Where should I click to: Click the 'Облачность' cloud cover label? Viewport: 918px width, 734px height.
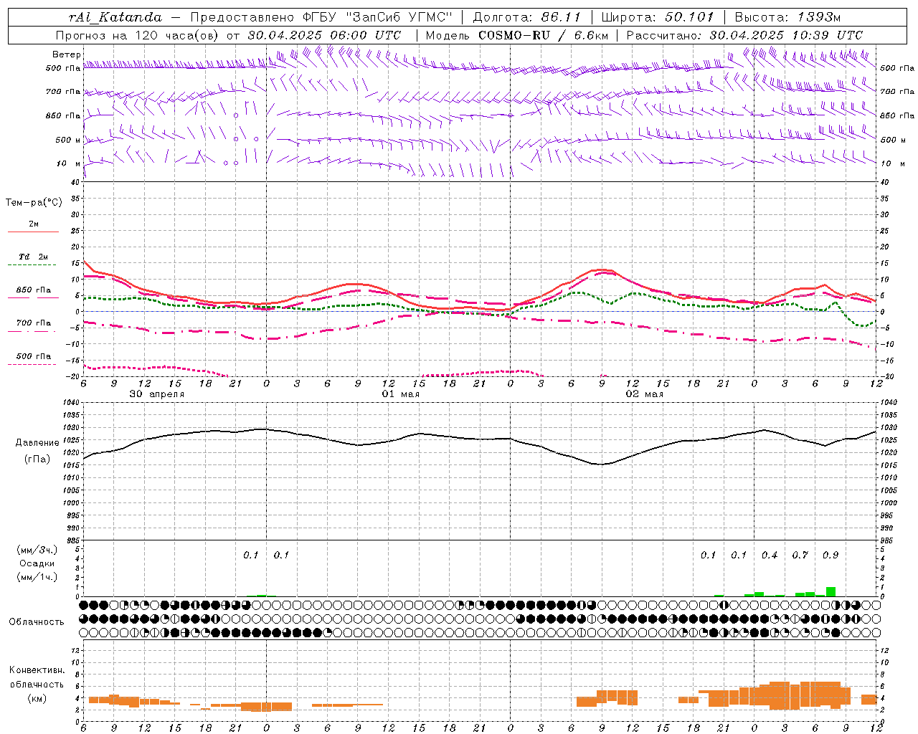(37, 622)
